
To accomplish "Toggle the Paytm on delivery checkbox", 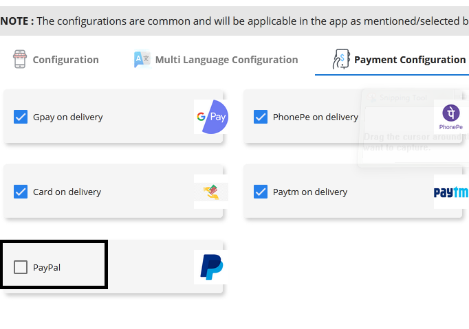I will (x=261, y=192).
